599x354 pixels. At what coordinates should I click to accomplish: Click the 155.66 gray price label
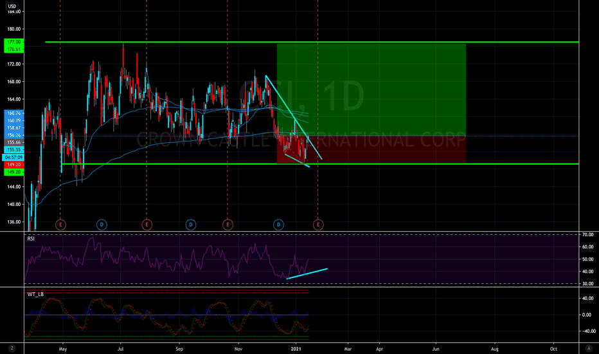13,142
